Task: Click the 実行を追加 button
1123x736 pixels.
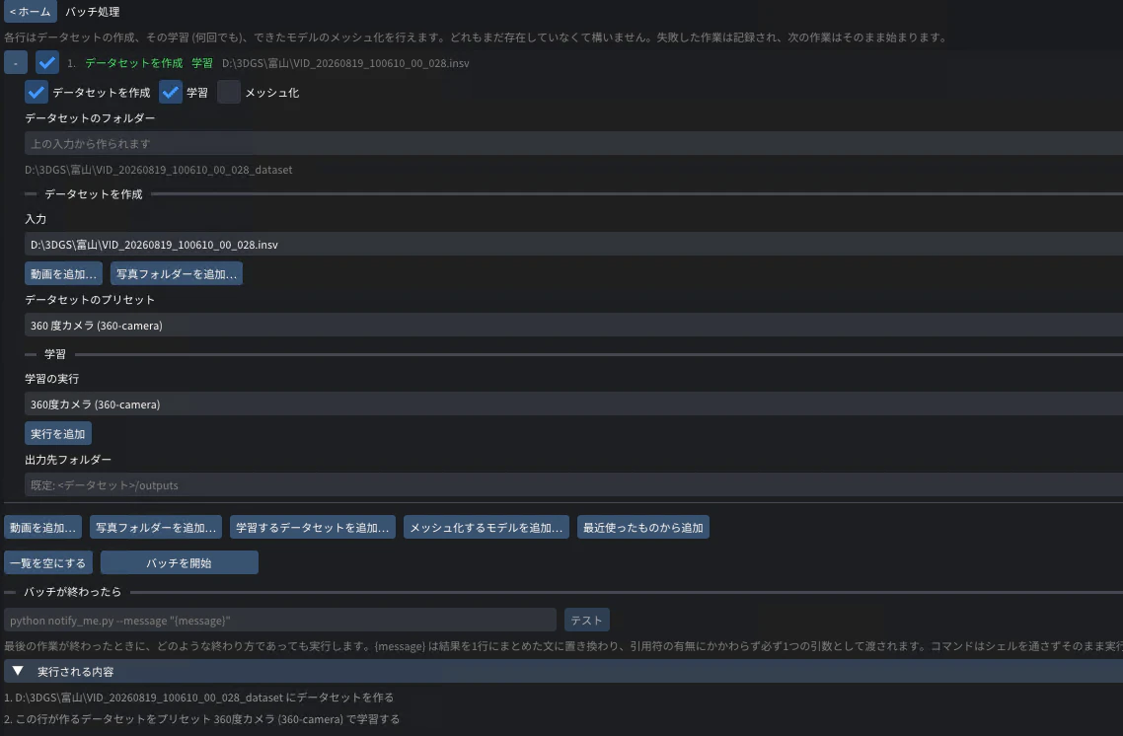Action: (58, 433)
